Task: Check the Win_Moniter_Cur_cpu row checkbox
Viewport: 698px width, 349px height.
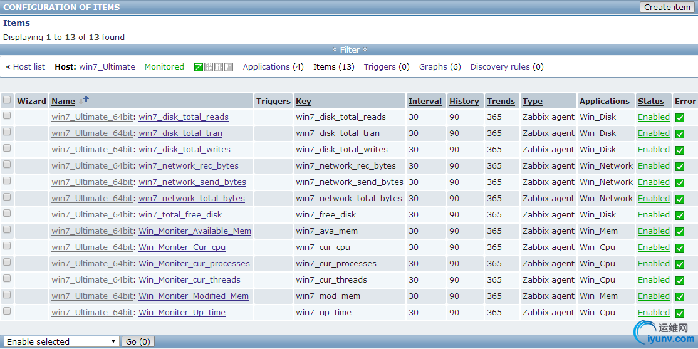Action: click(7, 246)
